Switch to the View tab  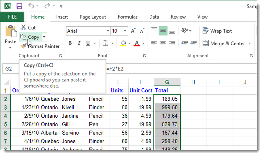pyautogui.click(x=203, y=17)
